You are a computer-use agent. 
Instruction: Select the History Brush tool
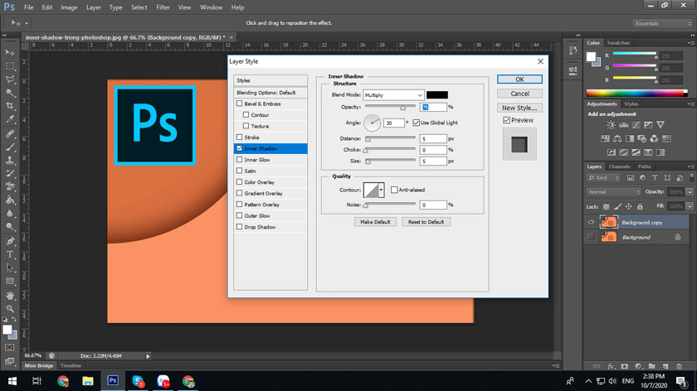tap(10, 173)
